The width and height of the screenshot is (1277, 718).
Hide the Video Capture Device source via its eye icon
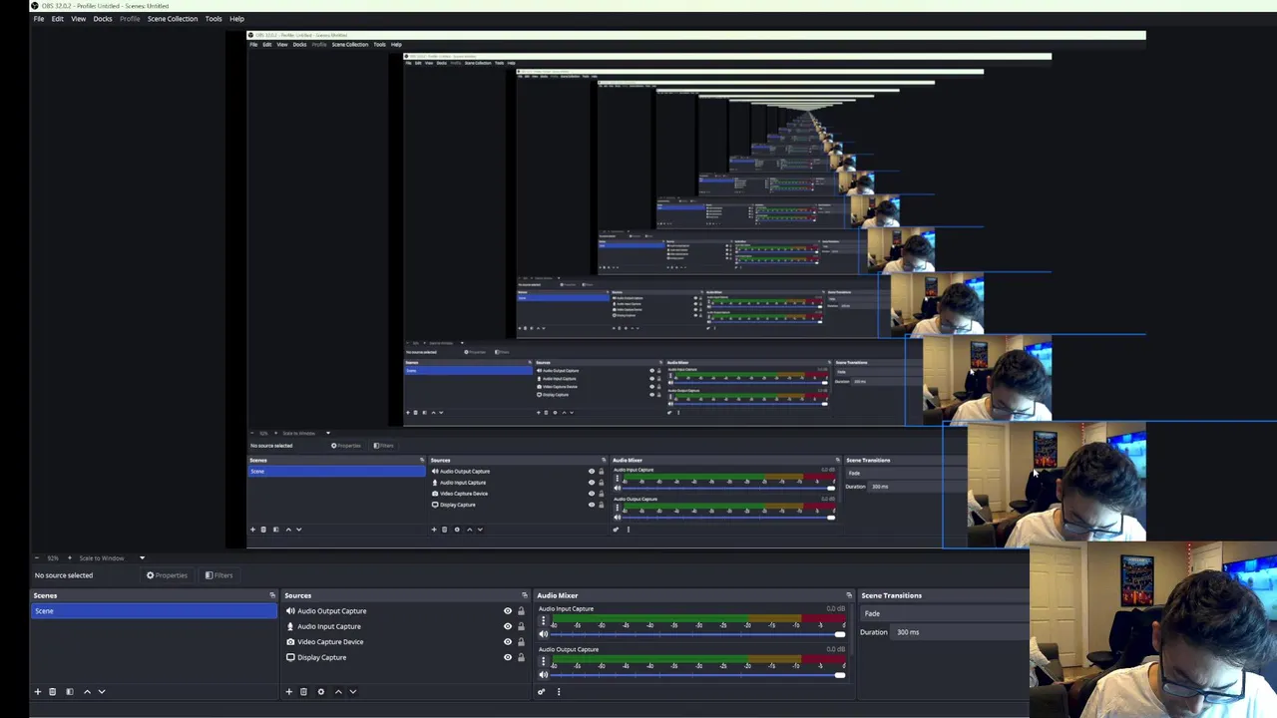(x=507, y=642)
